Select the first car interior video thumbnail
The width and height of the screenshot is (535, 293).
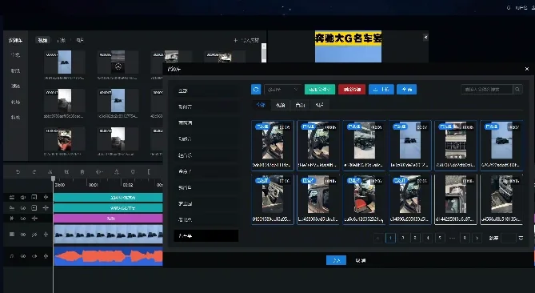(x=272, y=145)
